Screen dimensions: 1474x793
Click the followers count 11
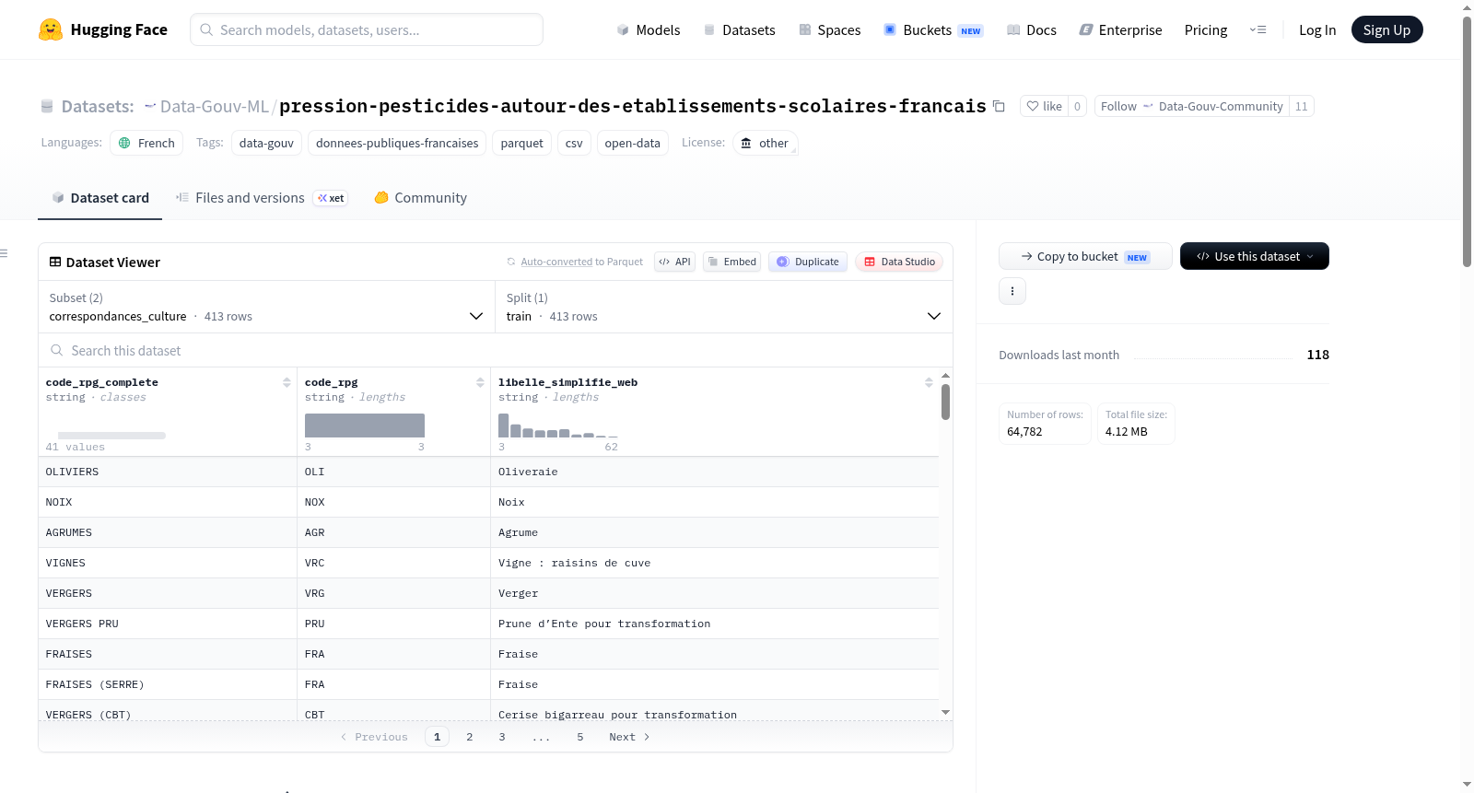1301,106
